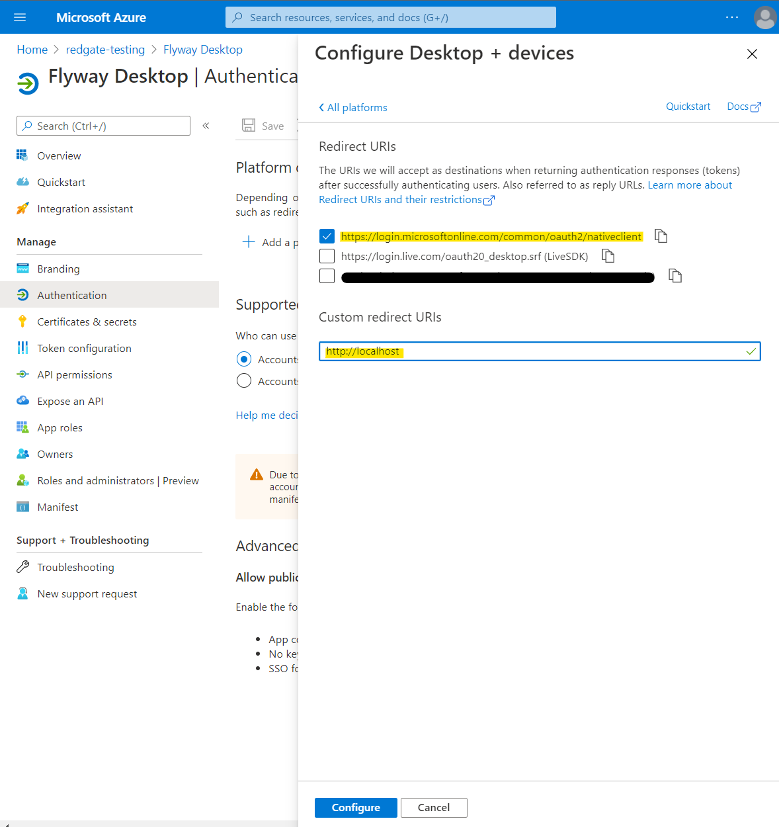Open the top bar ellipsis menu

tap(731, 17)
